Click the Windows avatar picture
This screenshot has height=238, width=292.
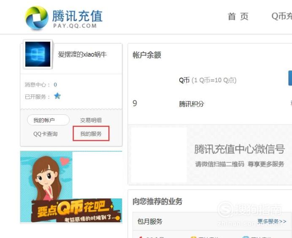(38, 54)
